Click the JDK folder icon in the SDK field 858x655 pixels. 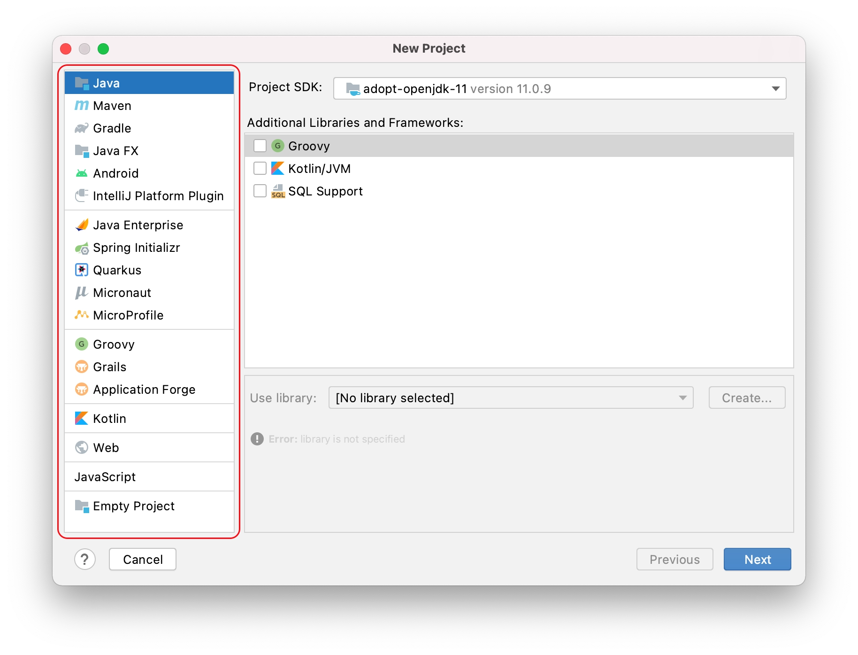pyautogui.click(x=353, y=88)
